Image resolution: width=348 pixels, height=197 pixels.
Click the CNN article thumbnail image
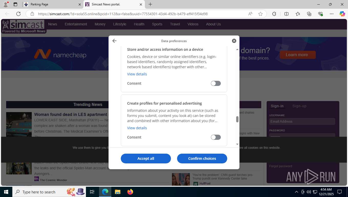coord(181,180)
